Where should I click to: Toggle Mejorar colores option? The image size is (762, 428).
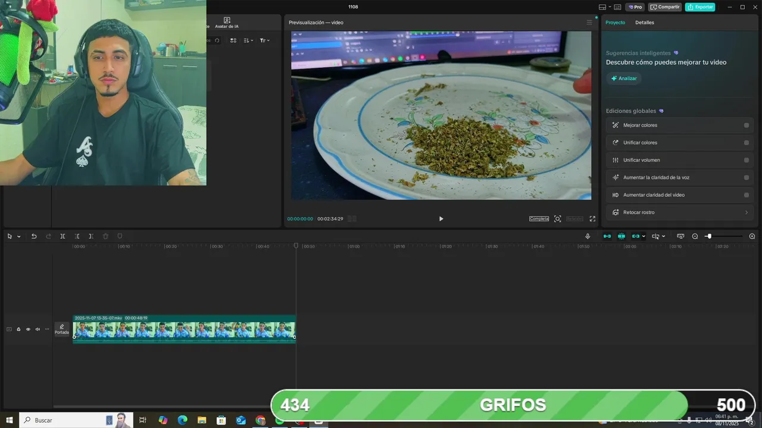(747, 125)
